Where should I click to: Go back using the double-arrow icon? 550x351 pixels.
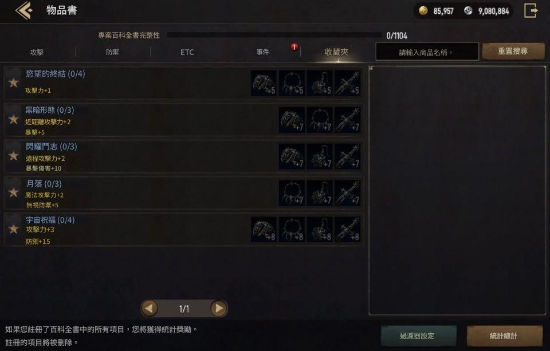pos(24,10)
